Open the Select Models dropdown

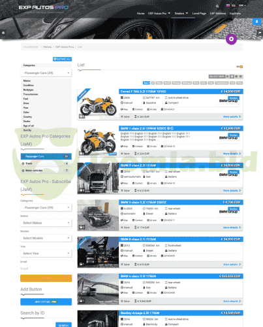point(46,238)
